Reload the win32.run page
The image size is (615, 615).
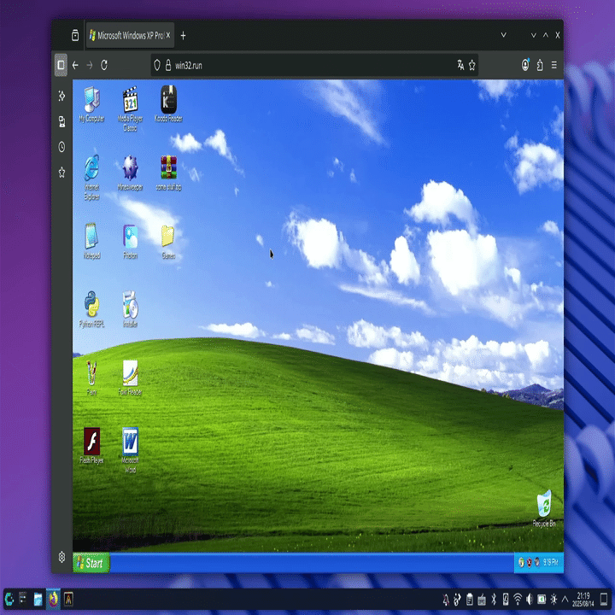(x=104, y=65)
